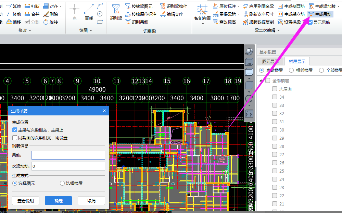The width and height of the screenshot is (342, 213).
Task: Select the 旋转 (rotate) tool
Action: 51,22
